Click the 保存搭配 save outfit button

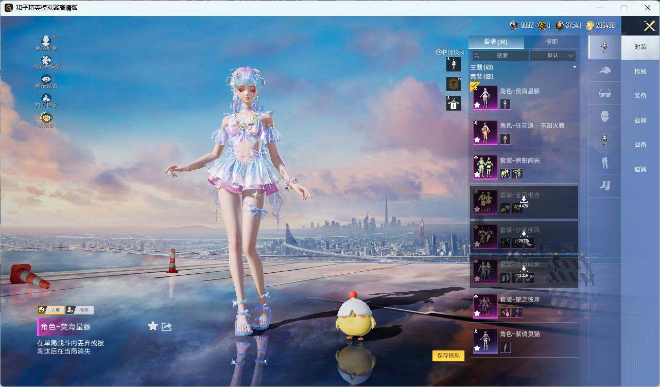448,356
